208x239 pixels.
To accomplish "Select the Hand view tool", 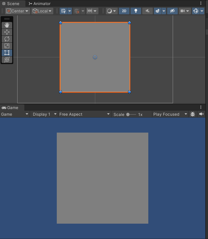I will click(x=7, y=25).
